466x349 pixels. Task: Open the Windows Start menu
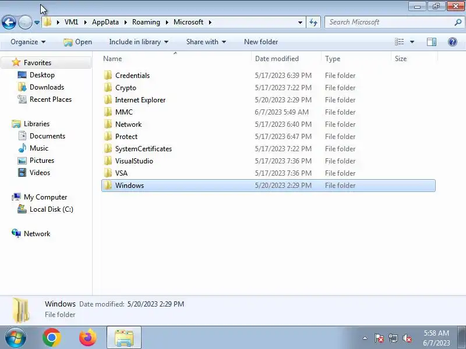15,337
